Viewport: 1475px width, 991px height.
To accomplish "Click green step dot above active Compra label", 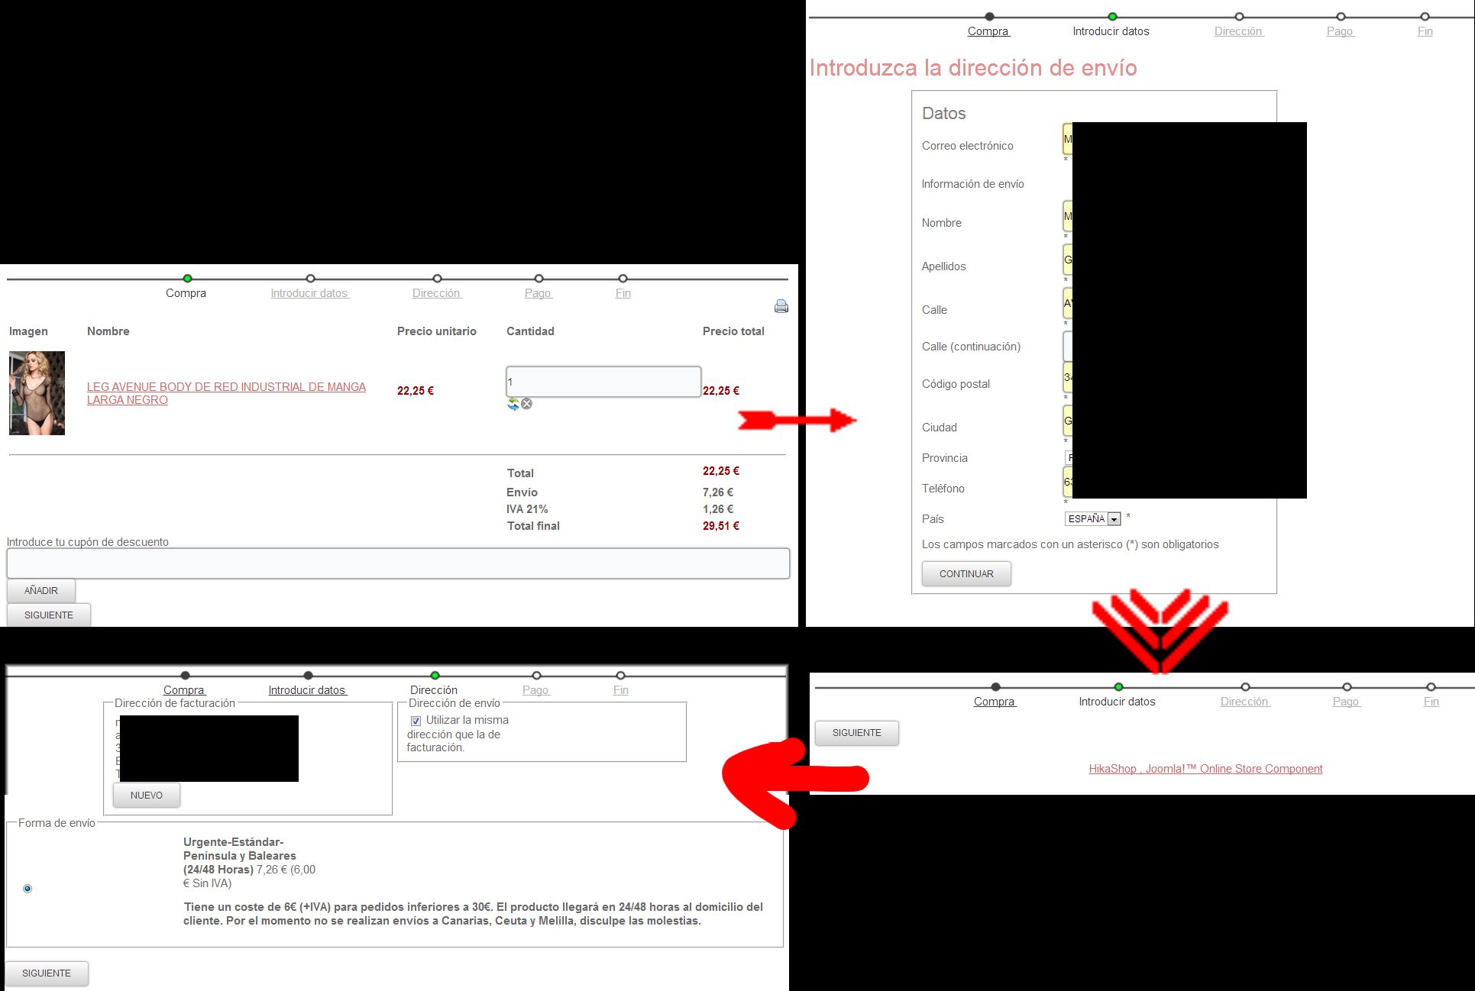I will pos(187,279).
